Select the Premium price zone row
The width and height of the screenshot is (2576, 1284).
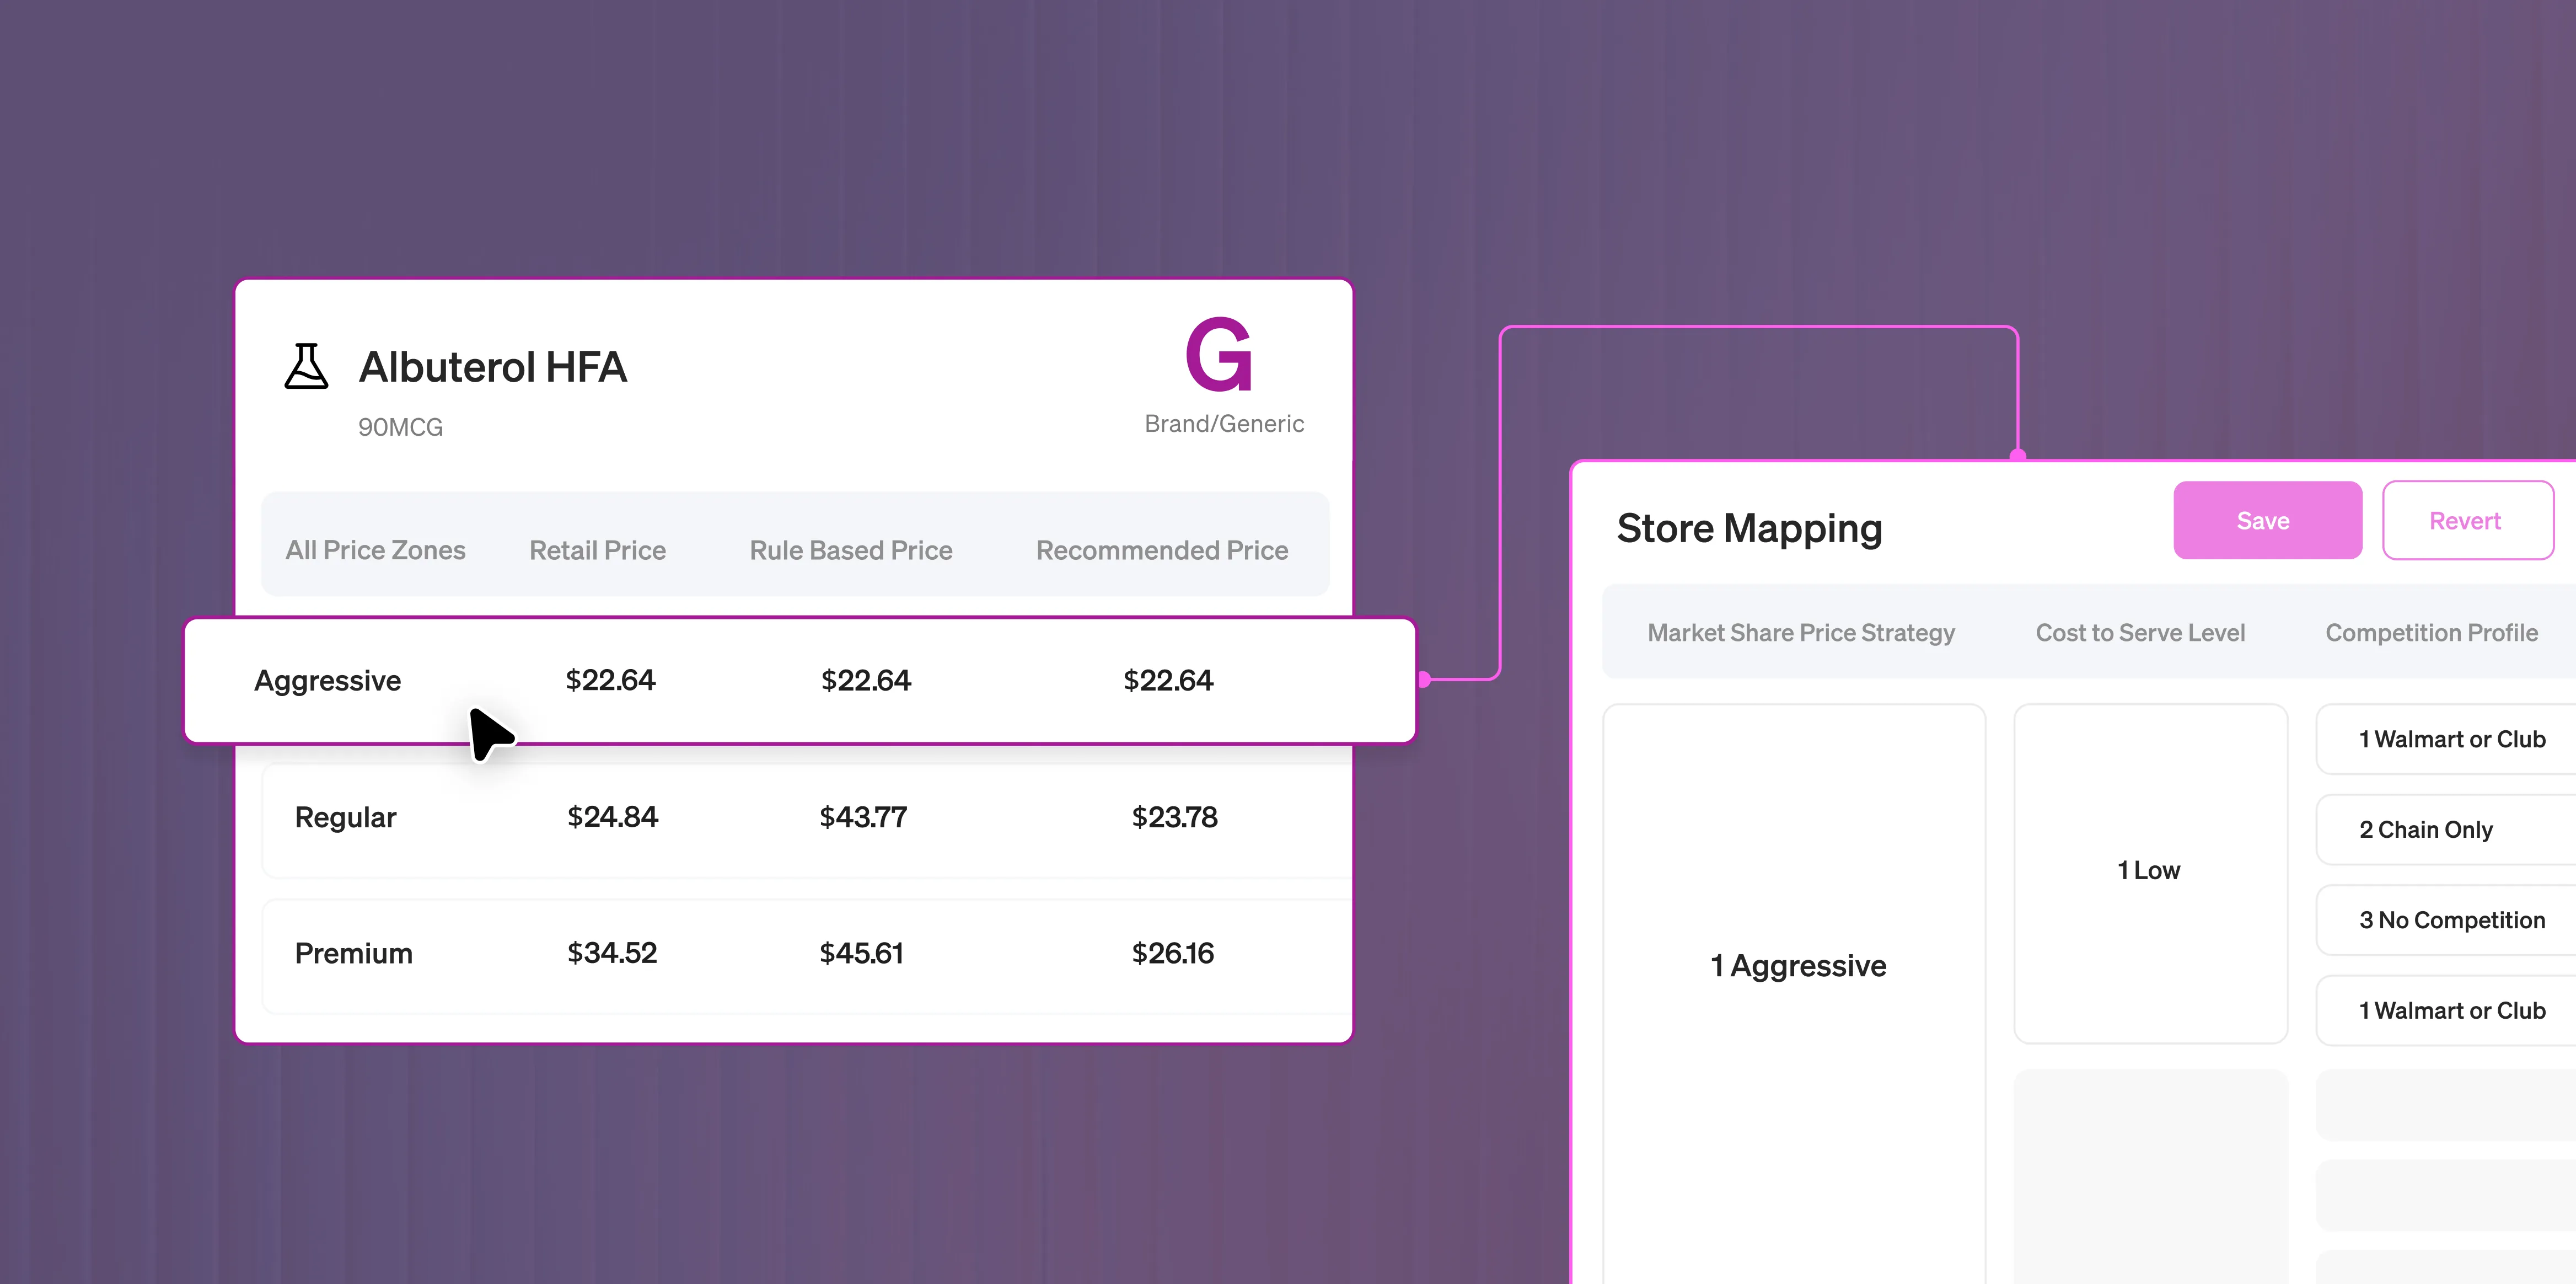click(354, 954)
